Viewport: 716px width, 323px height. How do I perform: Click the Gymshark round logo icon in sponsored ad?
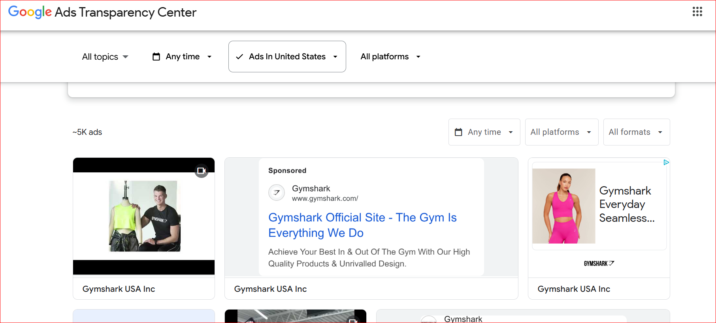click(277, 193)
